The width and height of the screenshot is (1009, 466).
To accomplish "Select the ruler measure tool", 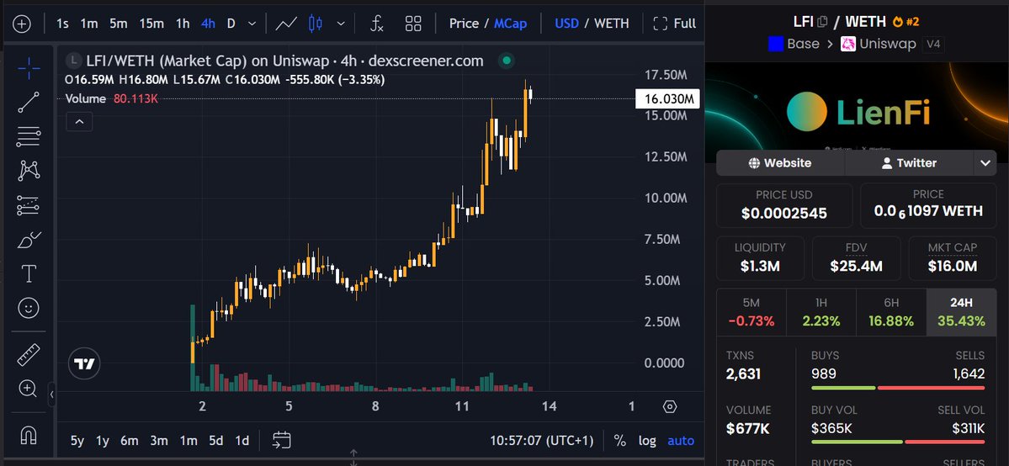I will point(29,354).
